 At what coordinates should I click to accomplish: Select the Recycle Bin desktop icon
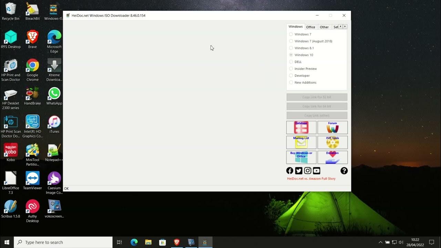click(x=11, y=11)
